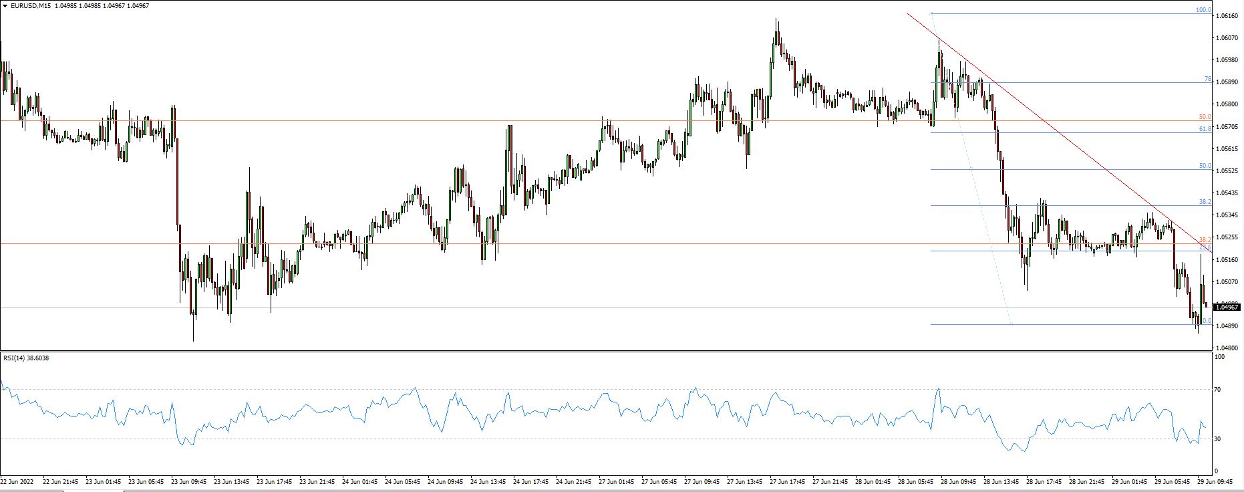Click the black current price tag 1.04967
The height and width of the screenshot is (492, 1244).
pos(1227,307)
